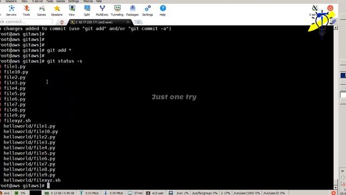The height and width of the screenshot is (195, 346).
Task: Open the Settings menu in menu bar
Action: click(74, 1)
